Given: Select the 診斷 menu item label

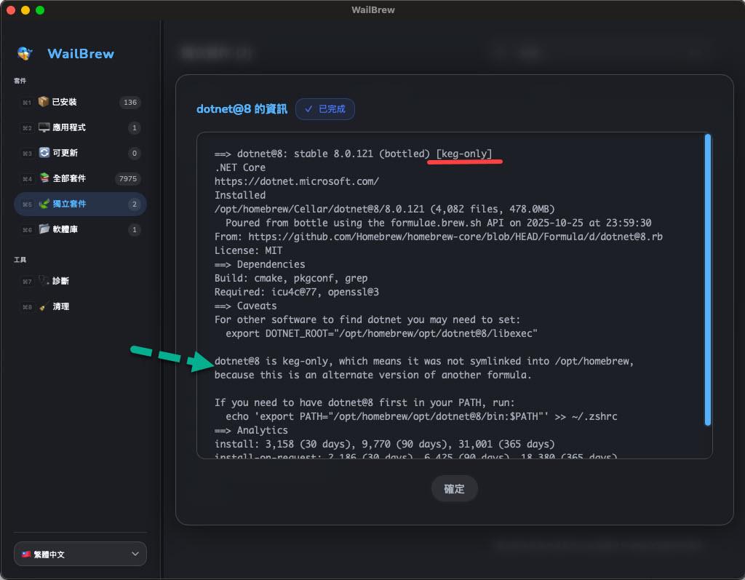Looking at the screenshot, I should pos(61,281).
